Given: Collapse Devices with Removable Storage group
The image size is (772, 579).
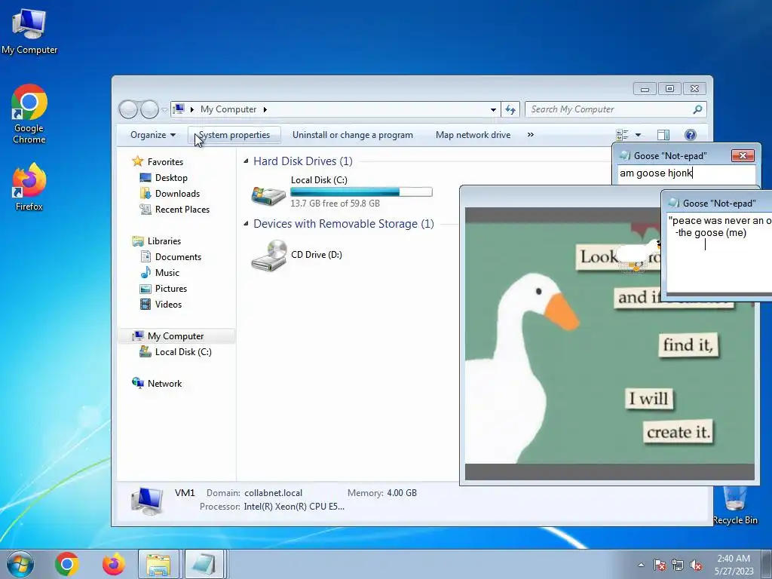Looking at the screenshot, I should point(247,223).
